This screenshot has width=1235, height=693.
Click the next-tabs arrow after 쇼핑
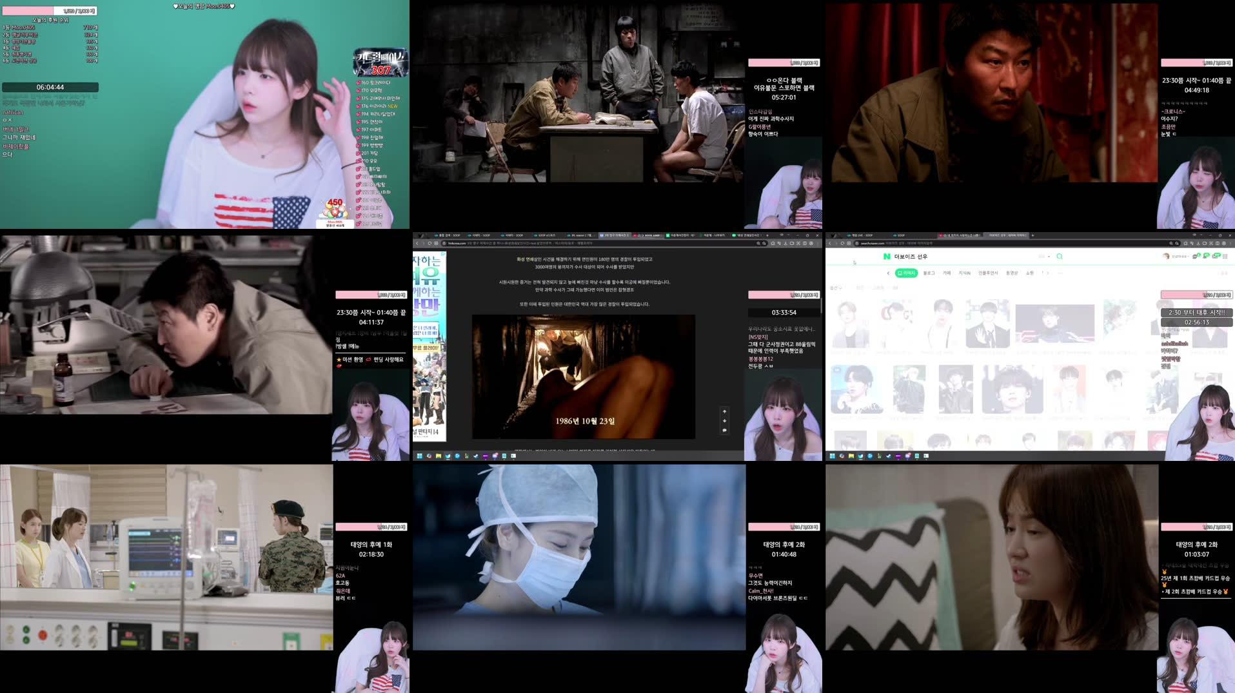(1047, 273)
